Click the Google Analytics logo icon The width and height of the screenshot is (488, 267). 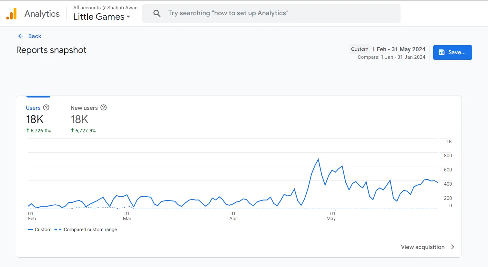pyautogui.click(x=12, y=14)
